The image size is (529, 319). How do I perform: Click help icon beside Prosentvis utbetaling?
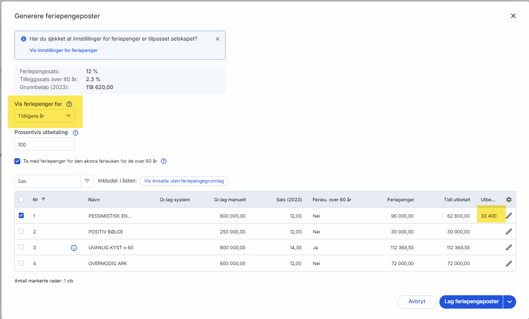coord(76,133)
